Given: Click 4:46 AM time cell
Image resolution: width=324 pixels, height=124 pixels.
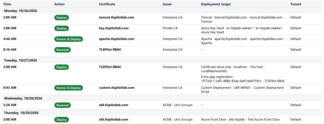Looking at the screenshot, I should (10, 39).
